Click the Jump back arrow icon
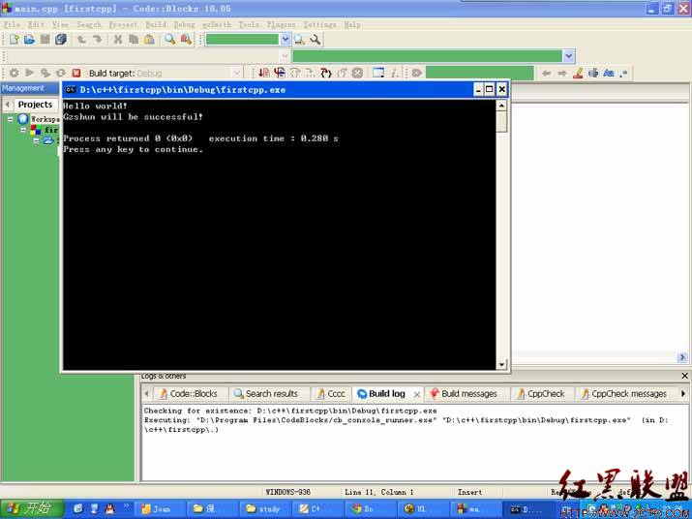Image resolution: width=692 pixels, height=519 pixels. coord(547,74)
